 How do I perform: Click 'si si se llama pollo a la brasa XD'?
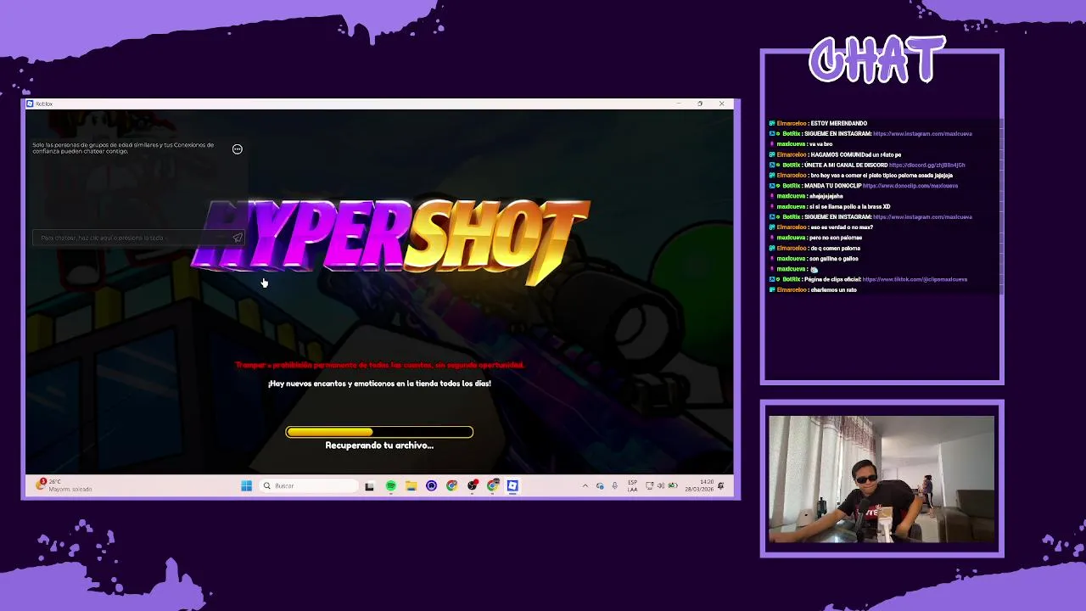[849, 207]
